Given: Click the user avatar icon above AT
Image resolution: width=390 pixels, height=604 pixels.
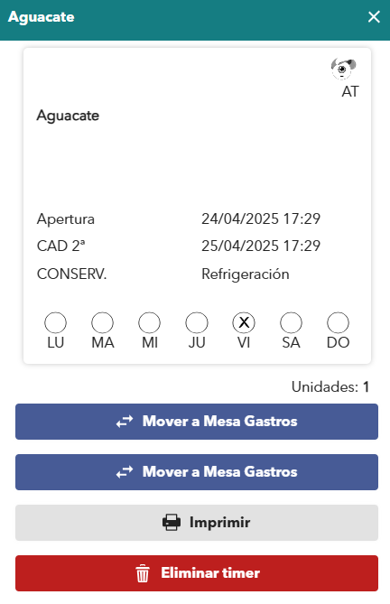Looking at the screenshot, I should pyautogui.click(x=343, y=69).
